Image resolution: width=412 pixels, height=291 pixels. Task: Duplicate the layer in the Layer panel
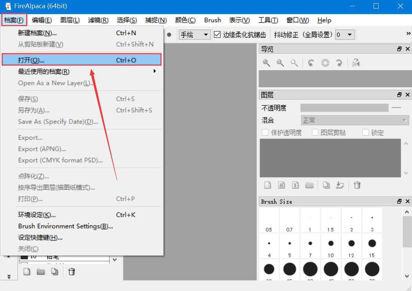pos(326,185)
